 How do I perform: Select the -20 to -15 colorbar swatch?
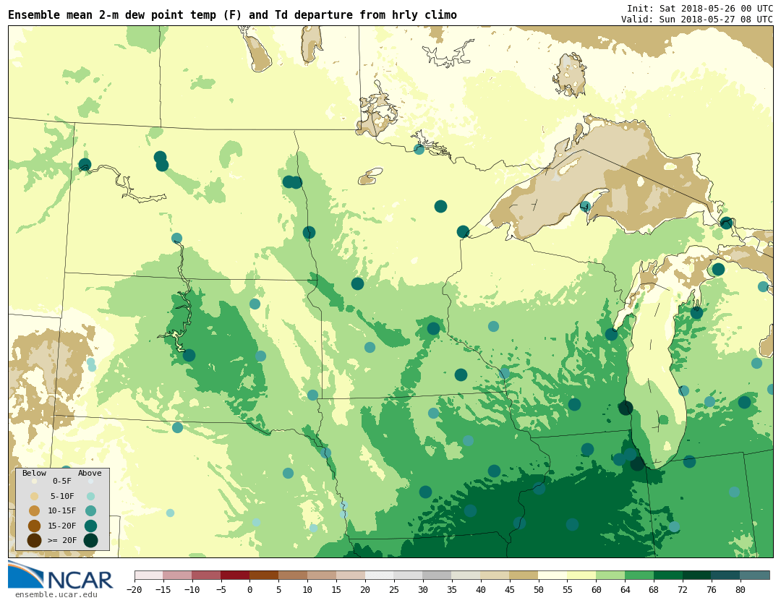[148, 576]
